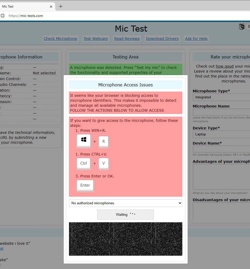250x269 pixels.
Task: Click the Ctrl key icon
Action: [x=84, y=163]
